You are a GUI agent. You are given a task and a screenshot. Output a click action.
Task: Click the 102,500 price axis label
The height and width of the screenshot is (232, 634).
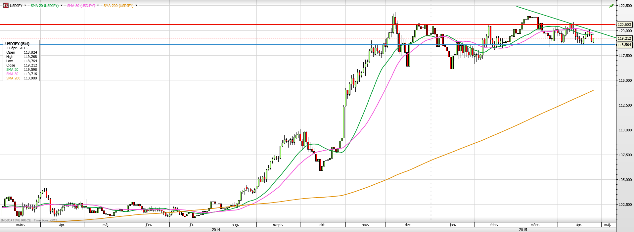coord(625,205)
